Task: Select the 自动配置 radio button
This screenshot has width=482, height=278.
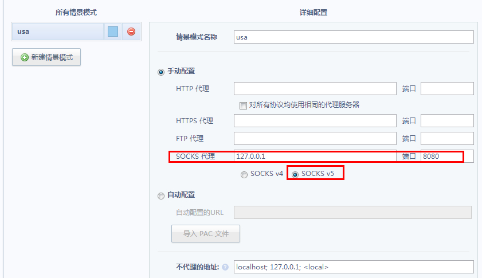Action: 161,195
